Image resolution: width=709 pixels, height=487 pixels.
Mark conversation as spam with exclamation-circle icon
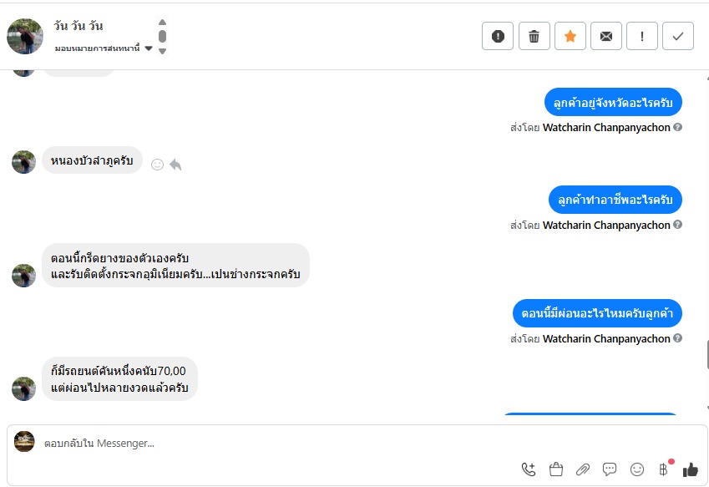point(498,36)
